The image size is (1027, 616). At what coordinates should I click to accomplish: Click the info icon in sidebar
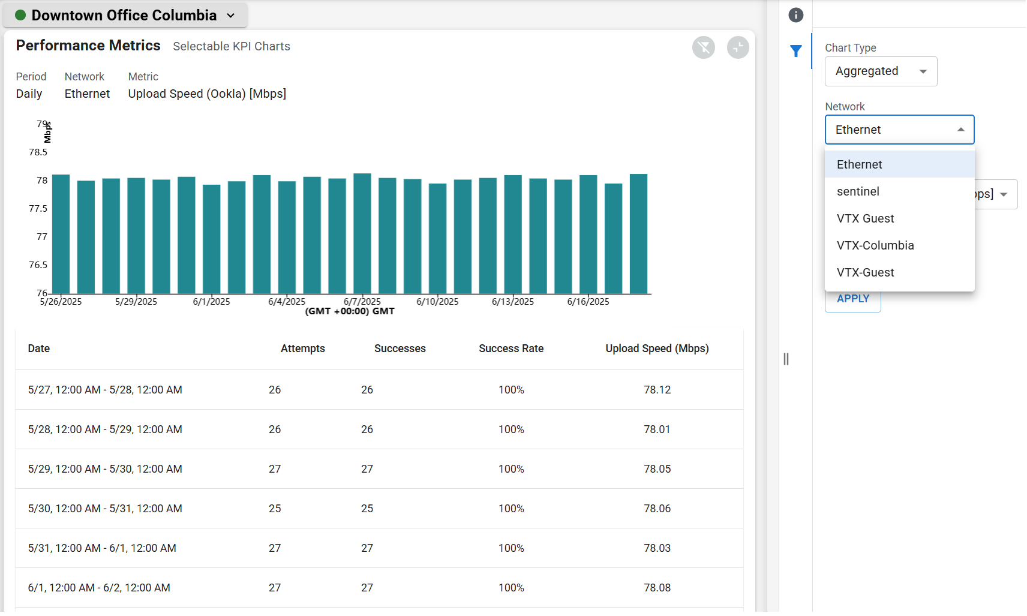[x=795, y=15]
